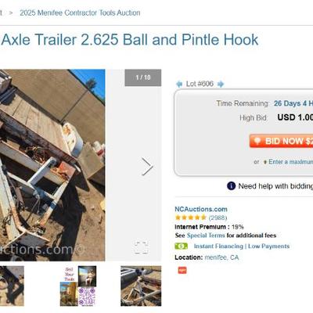This screenshot has width=313, height=313.
Task: Open fullscreen image view icon
Action: (x=141, y=247)
